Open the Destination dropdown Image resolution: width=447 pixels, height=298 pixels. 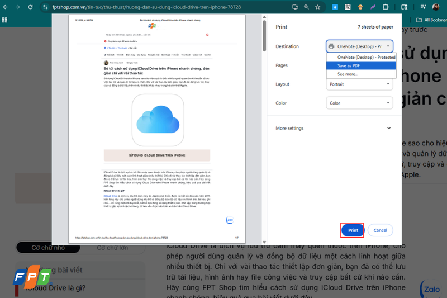tap(359, 46)
